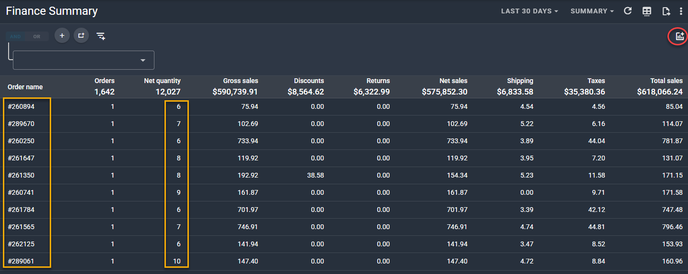Open the empty filter field dropdown

click(x=84, y=60)
